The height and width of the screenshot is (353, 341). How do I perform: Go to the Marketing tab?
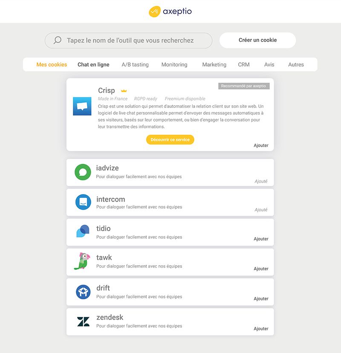(x=214, y=65)
